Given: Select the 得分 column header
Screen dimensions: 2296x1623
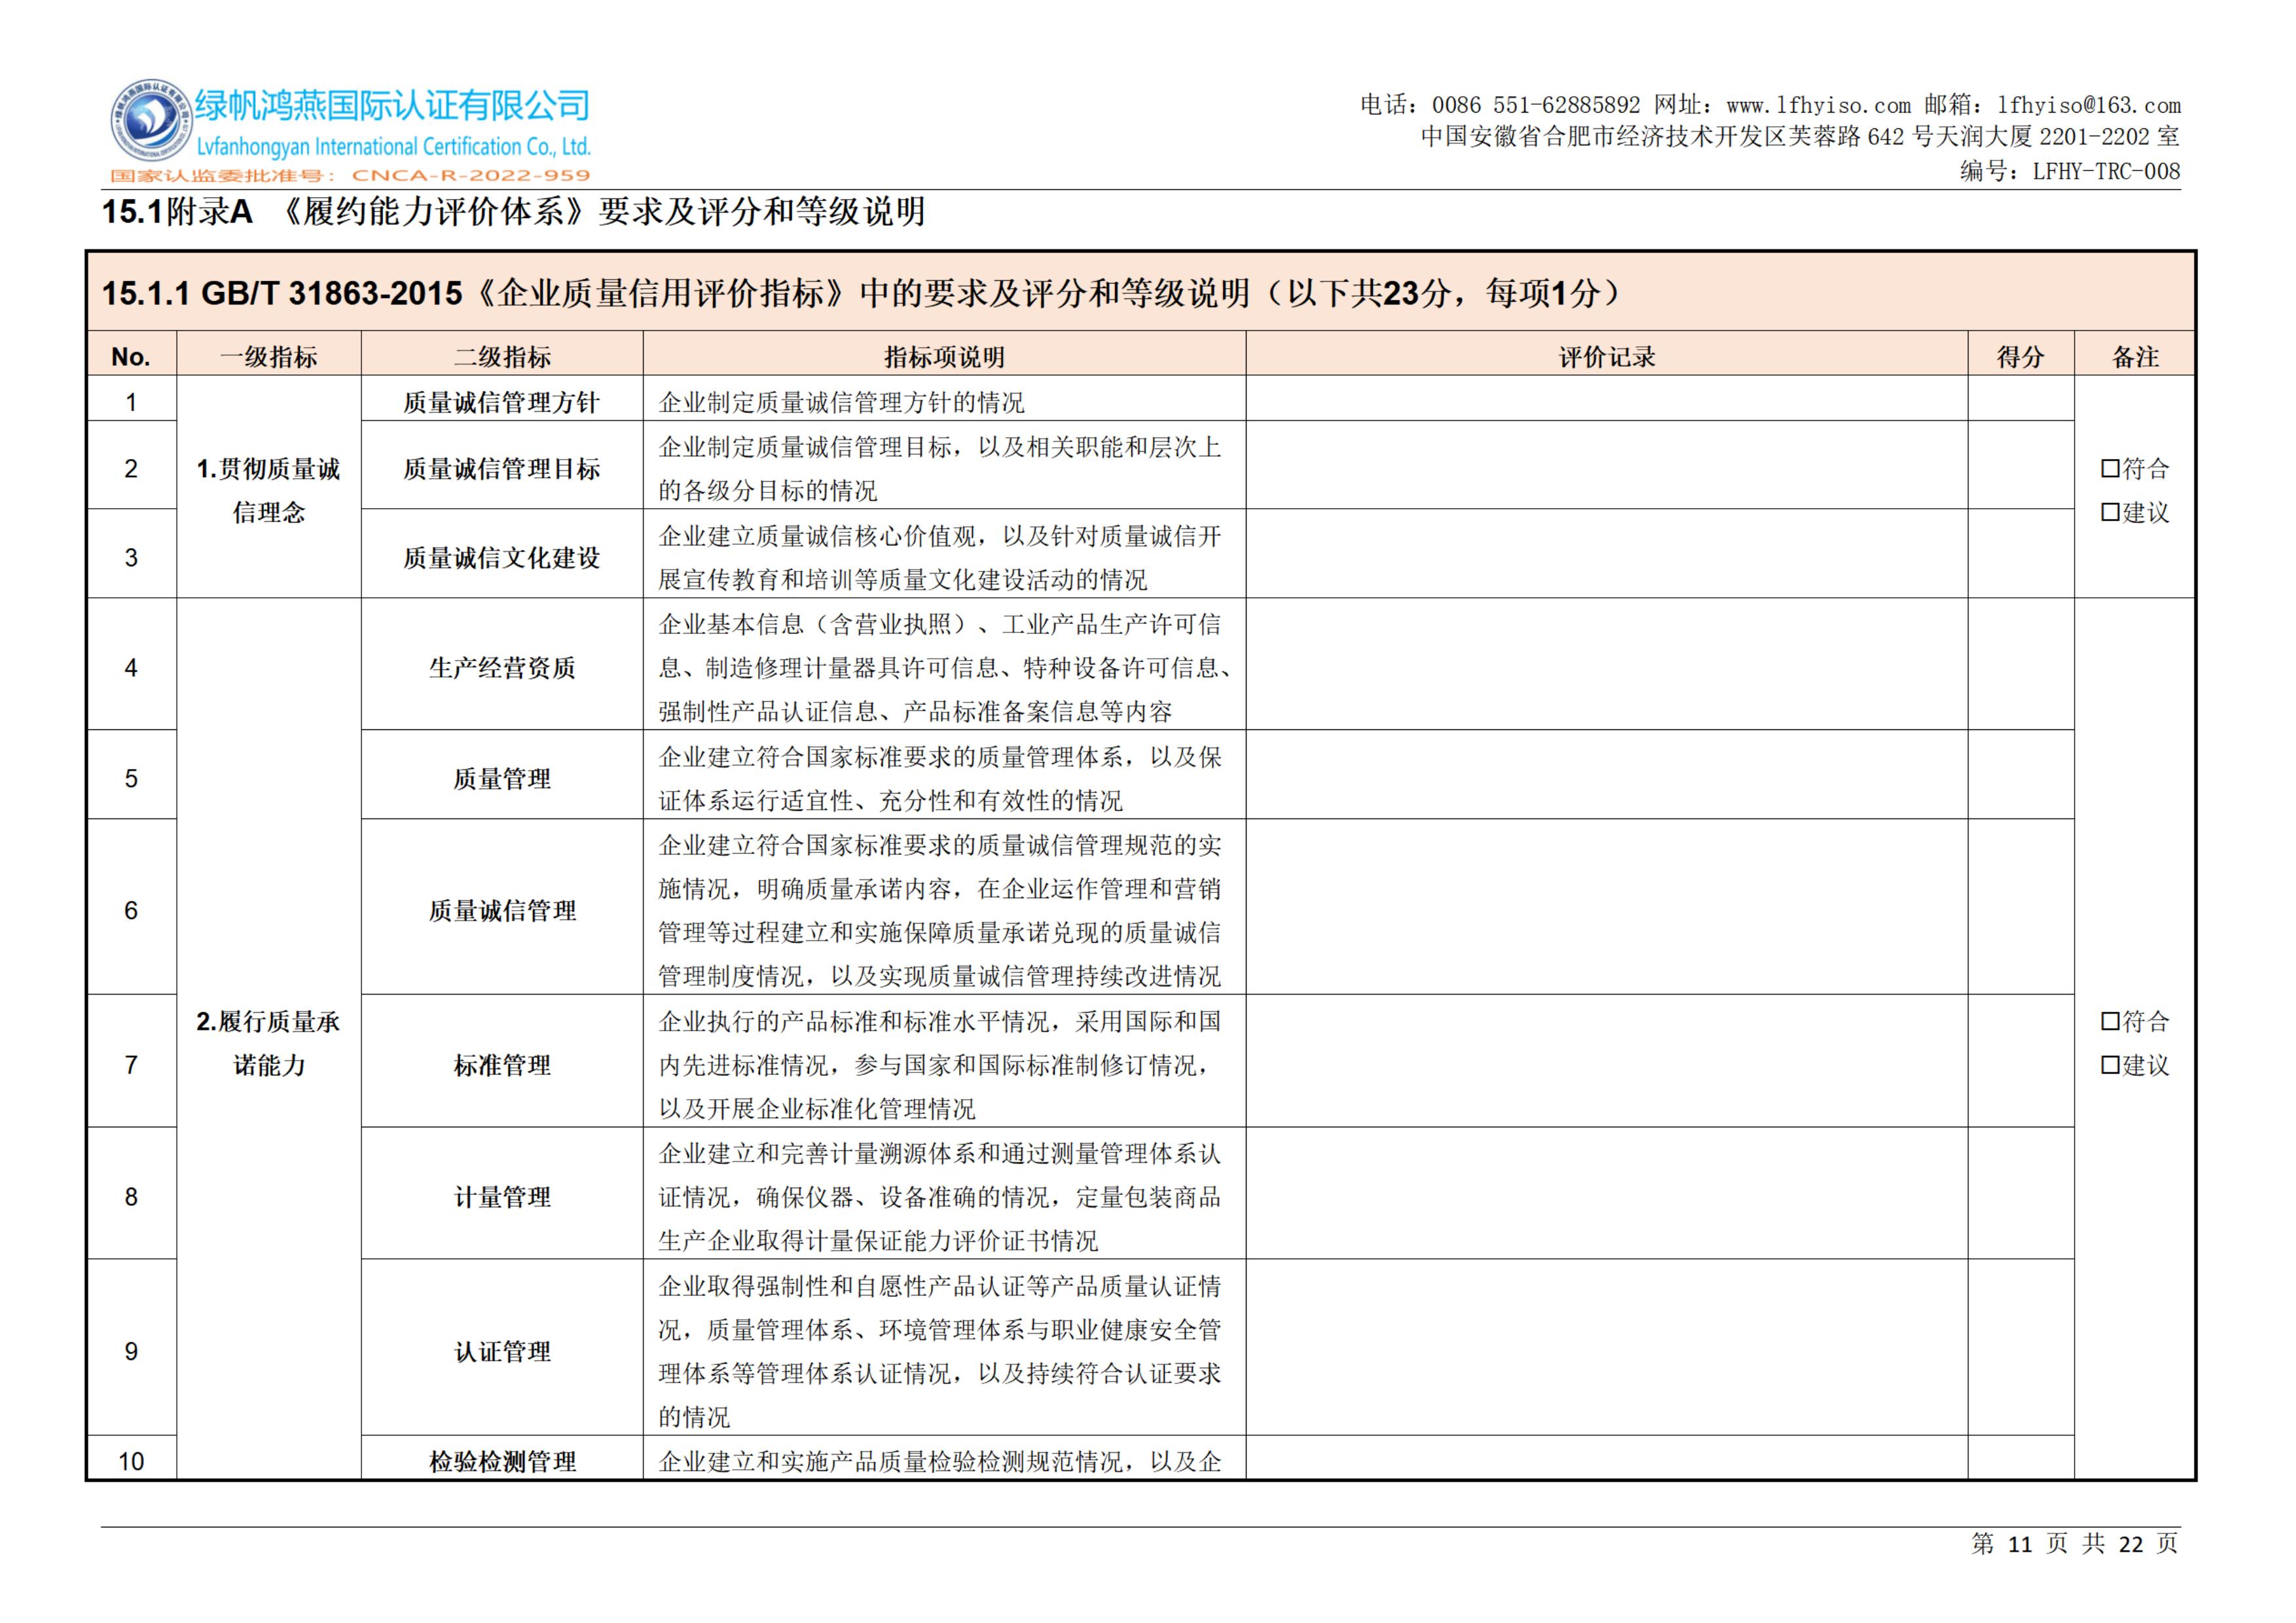Looking at the screenshot, I should click(x=2020, y=356).
